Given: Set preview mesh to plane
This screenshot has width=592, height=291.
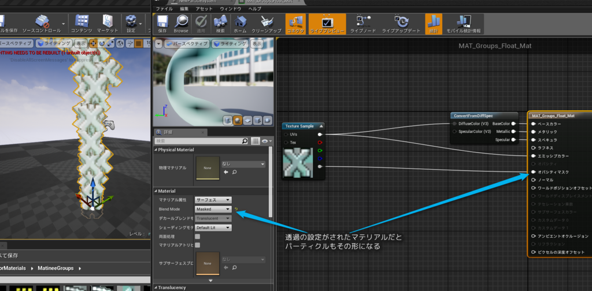Looking at the screenshot, I should (x=247, y=120).
